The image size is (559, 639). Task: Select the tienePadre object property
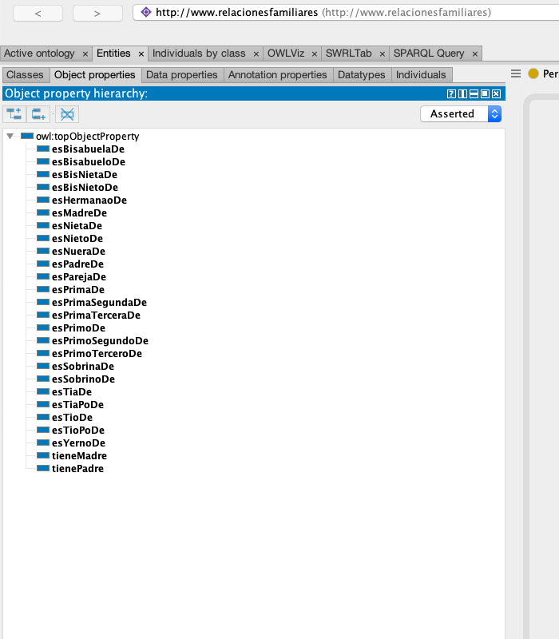77,469
